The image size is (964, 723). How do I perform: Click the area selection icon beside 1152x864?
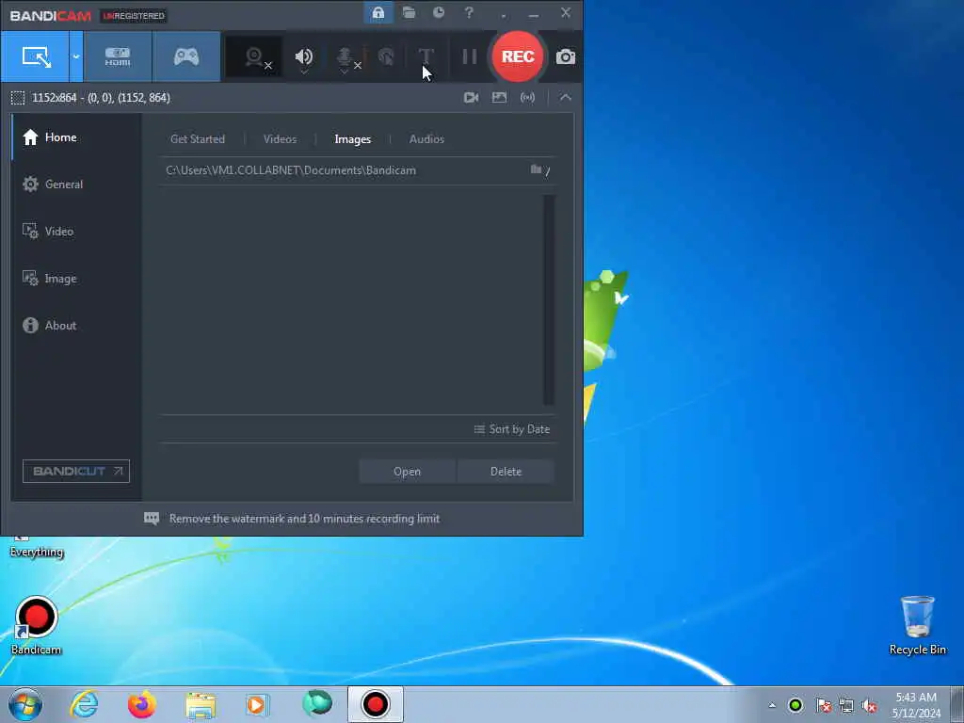18,98
